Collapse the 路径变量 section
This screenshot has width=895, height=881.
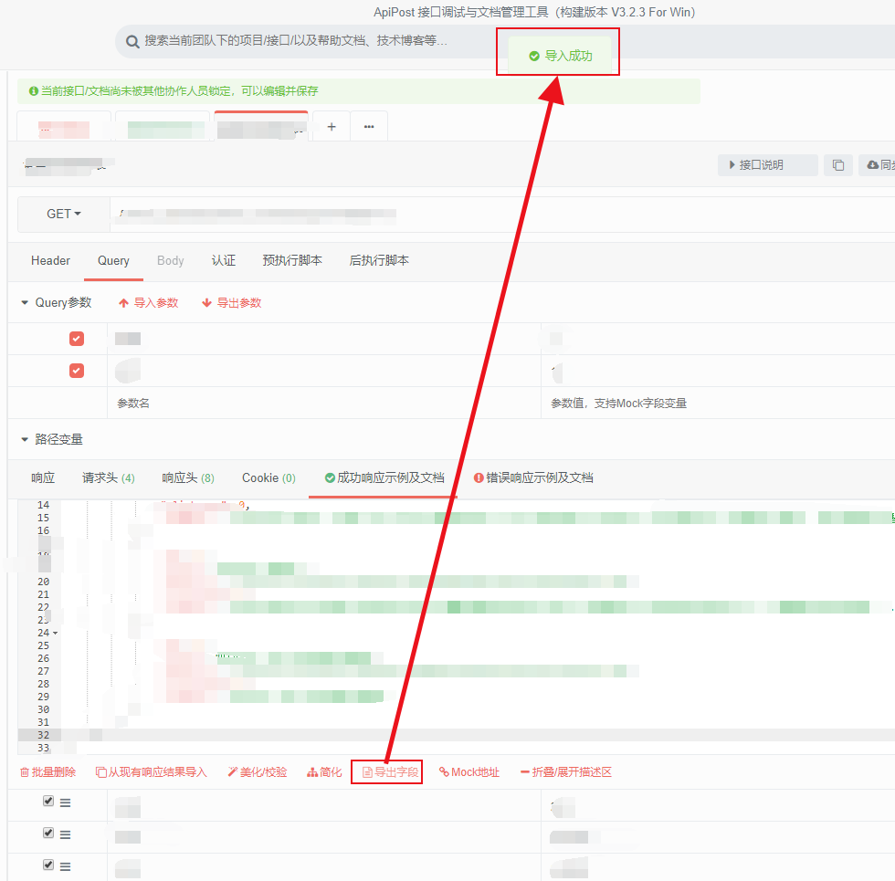coord(25,439)
